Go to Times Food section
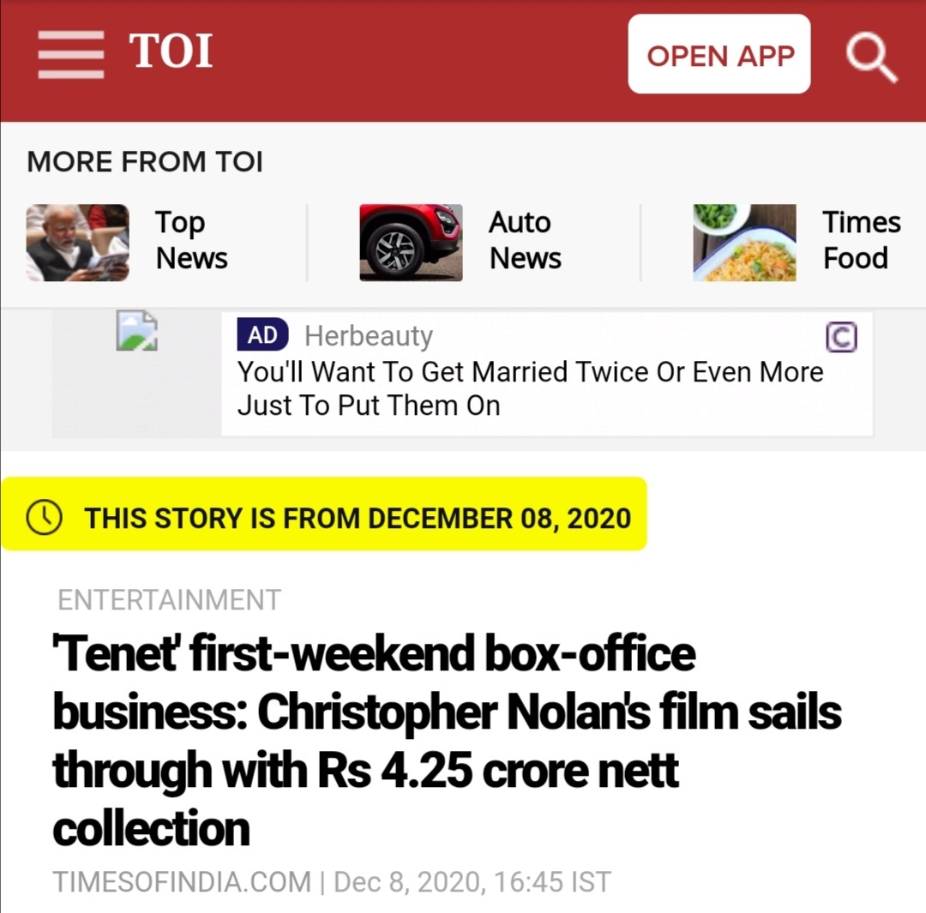This screenshot has width=926, height=913. [x=861, y=240]
